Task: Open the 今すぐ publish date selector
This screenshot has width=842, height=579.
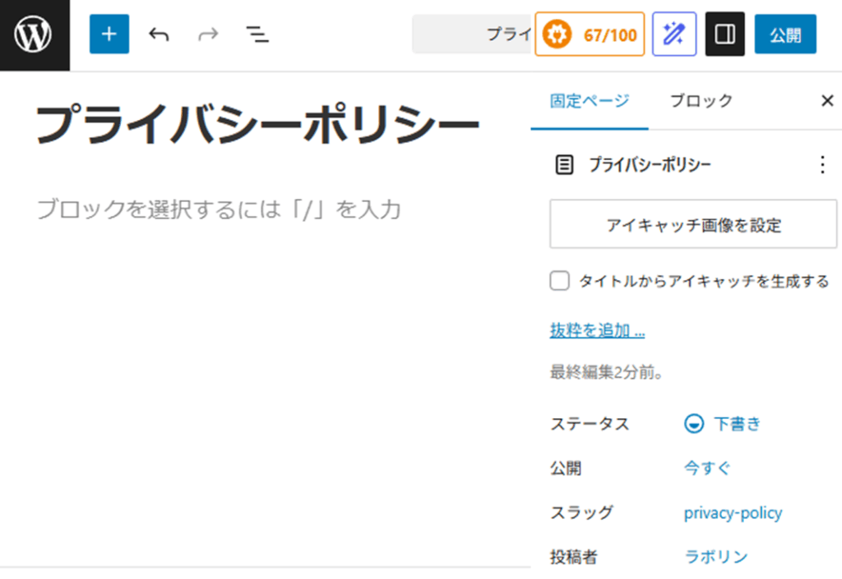Action: pos(706,467)
